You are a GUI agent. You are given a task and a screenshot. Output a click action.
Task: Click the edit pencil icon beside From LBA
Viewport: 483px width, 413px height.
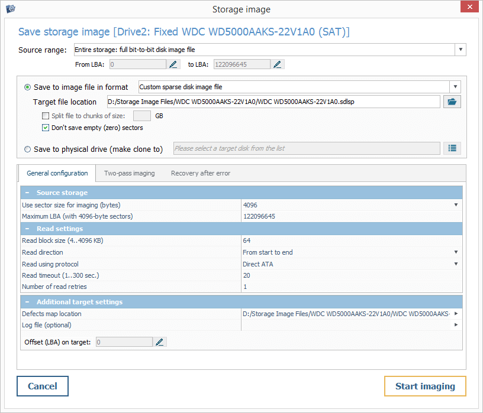(x=173, y=64)
